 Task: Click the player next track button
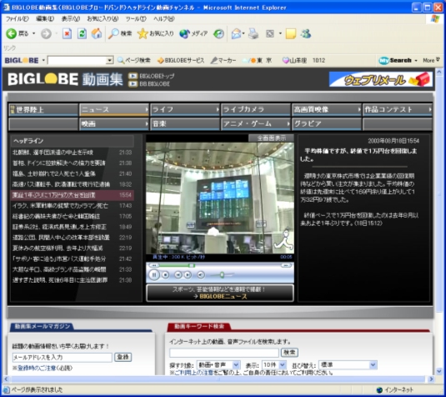(188, 275)
